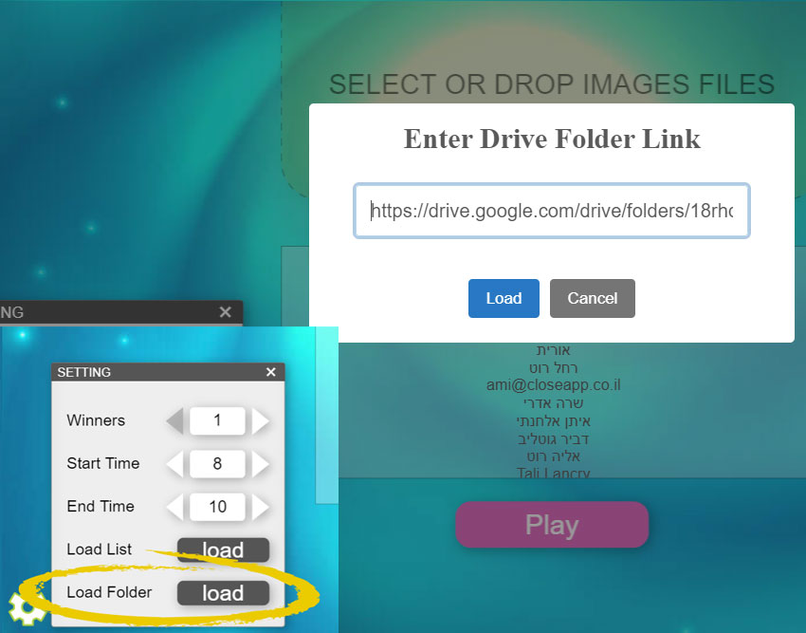This screenshot has height=633, width=806.
Task: Increase Winners with the right arrow
Action: coord(261,420)
